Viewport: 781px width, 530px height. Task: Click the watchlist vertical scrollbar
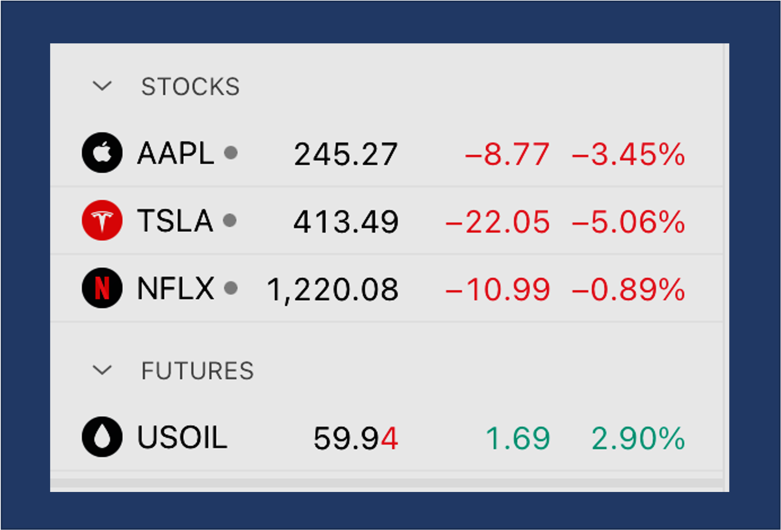click(726, 268)
